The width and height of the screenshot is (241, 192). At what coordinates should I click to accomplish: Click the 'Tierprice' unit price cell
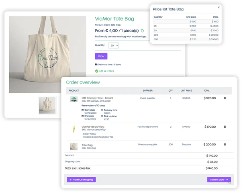coord(186,144)
